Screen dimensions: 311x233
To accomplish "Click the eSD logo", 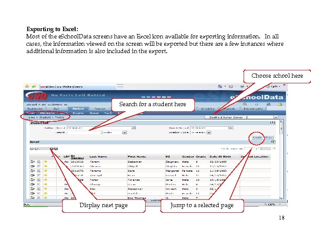I will (37, 96).
